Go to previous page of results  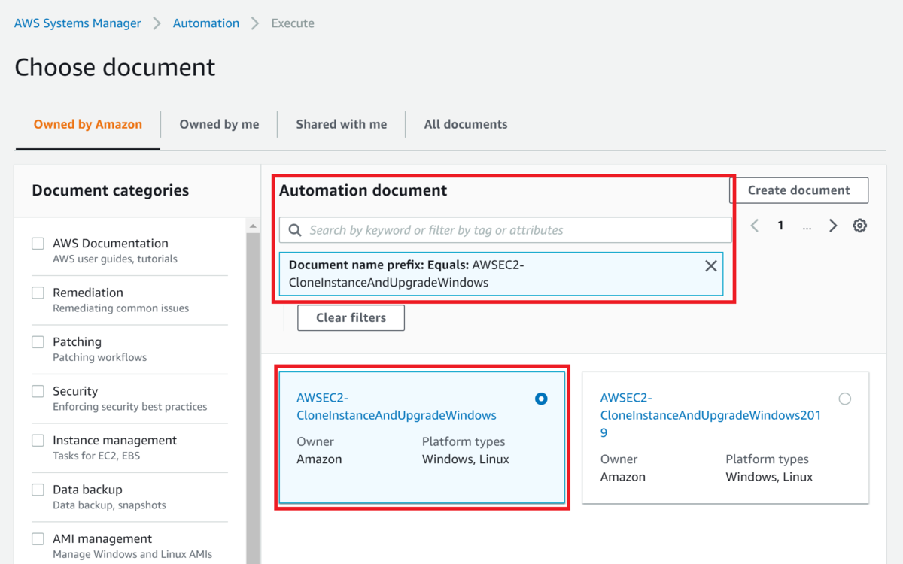coord(755,226)
